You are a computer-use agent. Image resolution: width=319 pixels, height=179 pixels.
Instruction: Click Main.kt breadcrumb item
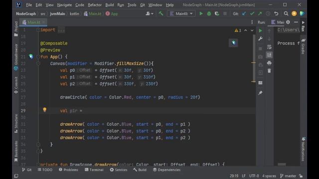pos(93,13)
